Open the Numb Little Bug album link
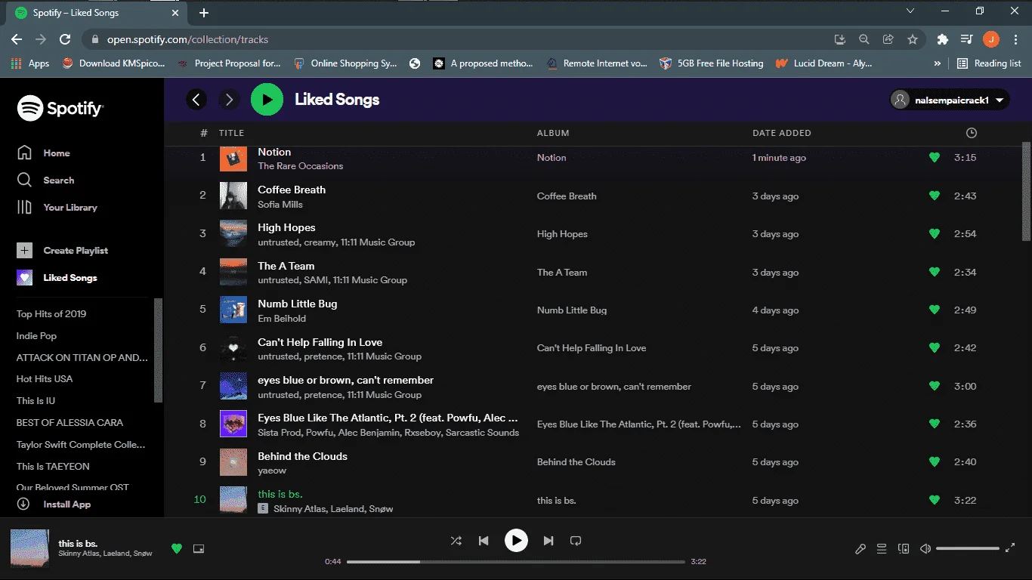Image resolution: width=1032 pixels, height=580 pixels. [572, 310]
